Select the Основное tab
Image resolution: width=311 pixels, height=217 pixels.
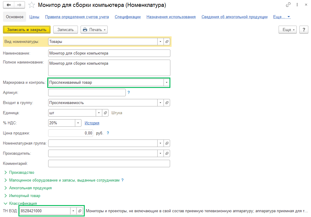[x=15, y=17]
